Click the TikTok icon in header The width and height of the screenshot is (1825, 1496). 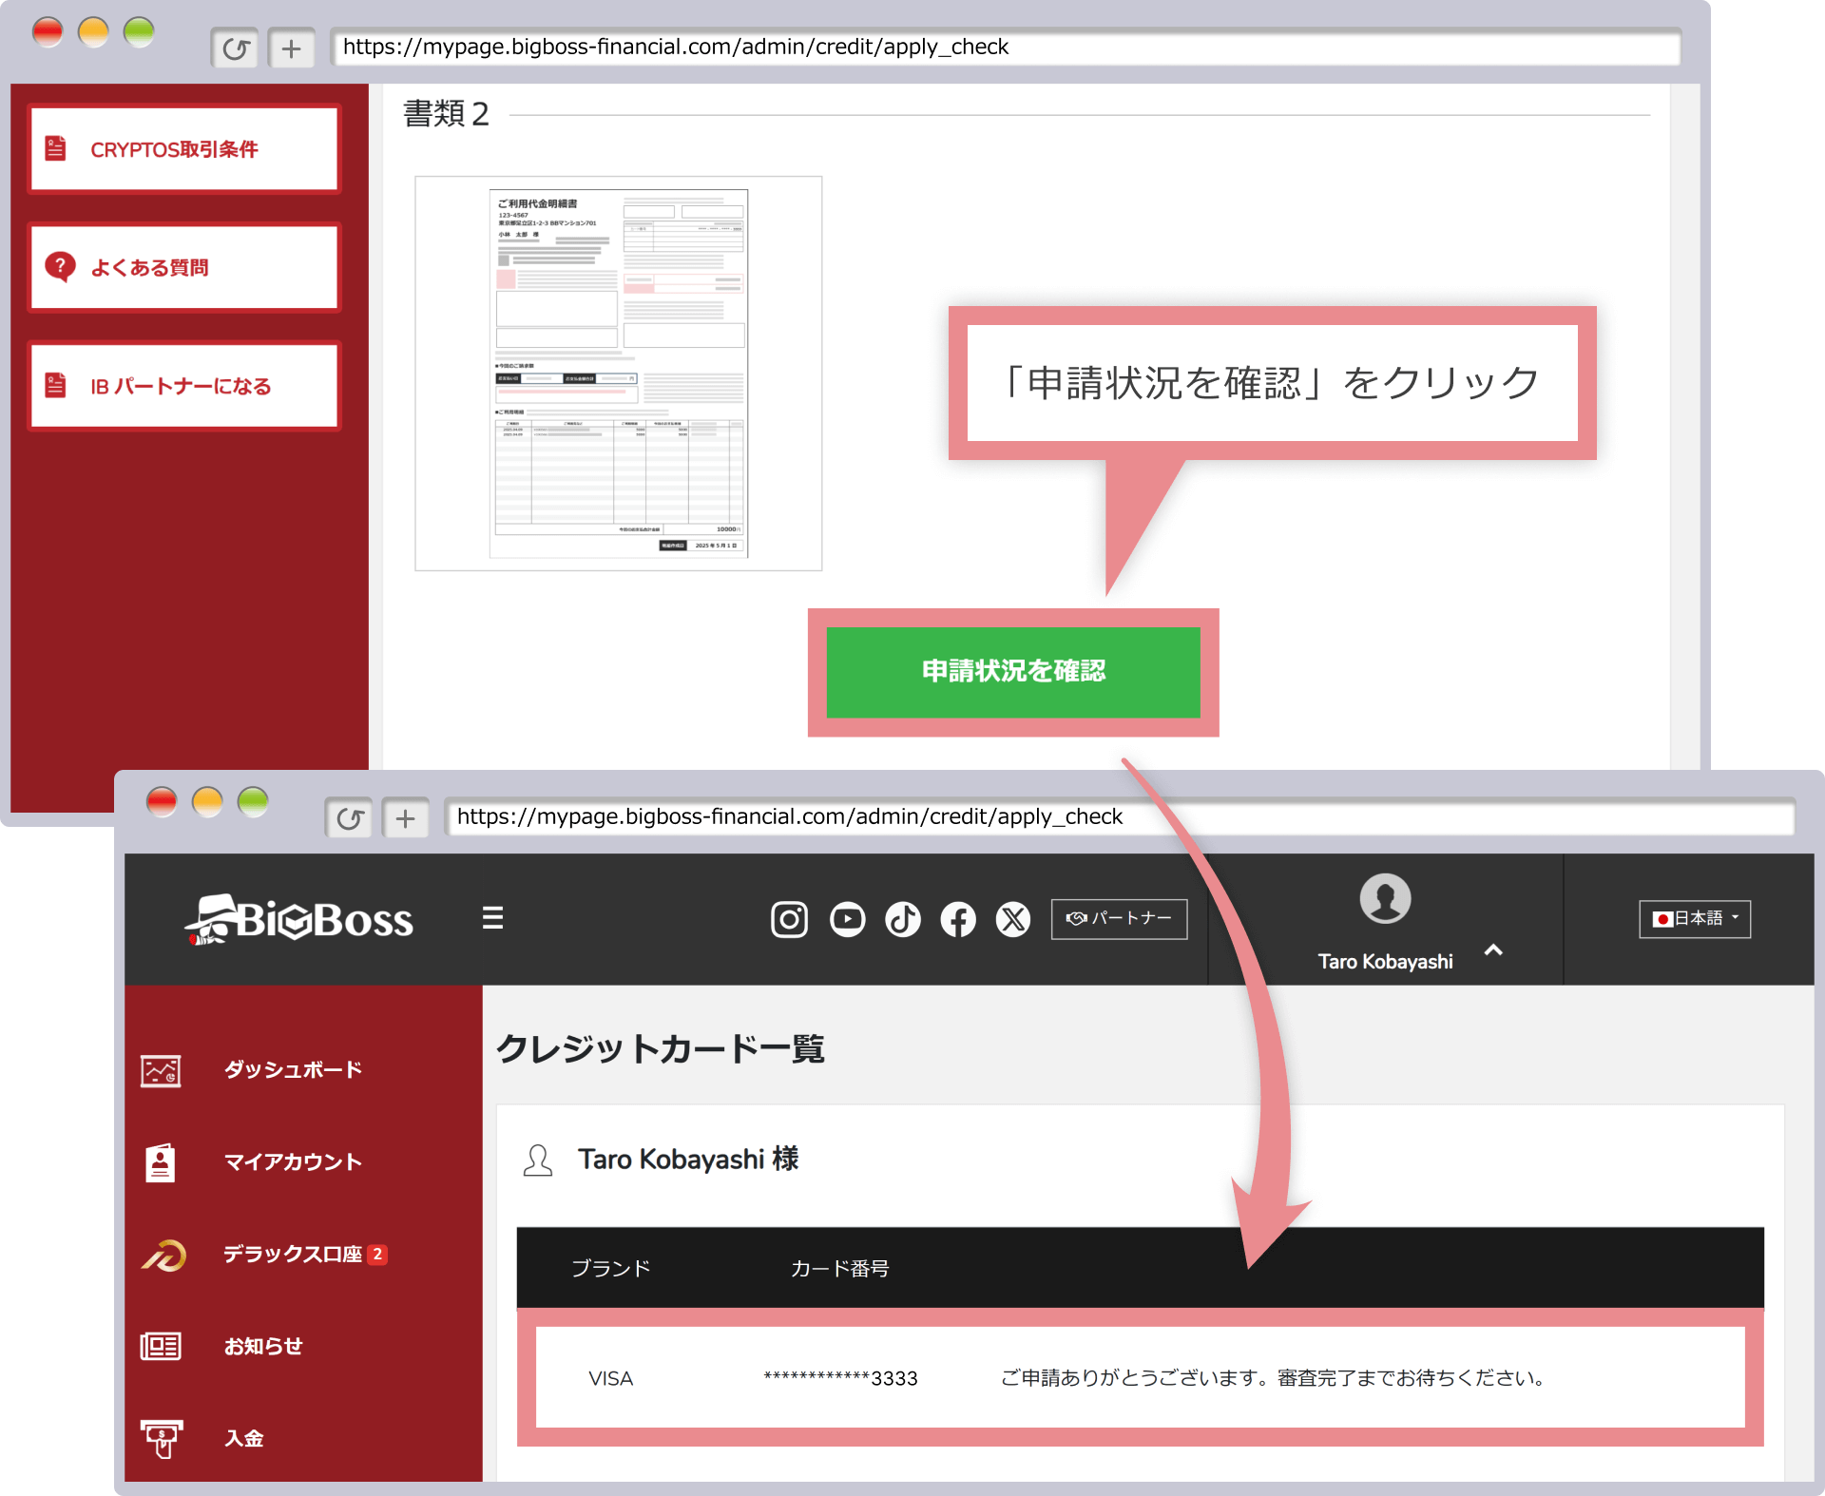coord(903,919)
